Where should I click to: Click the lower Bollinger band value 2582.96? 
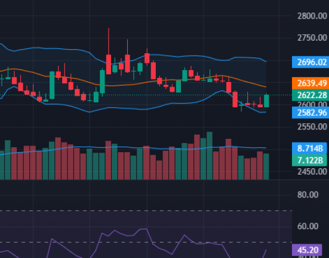(x=310, y=113)
